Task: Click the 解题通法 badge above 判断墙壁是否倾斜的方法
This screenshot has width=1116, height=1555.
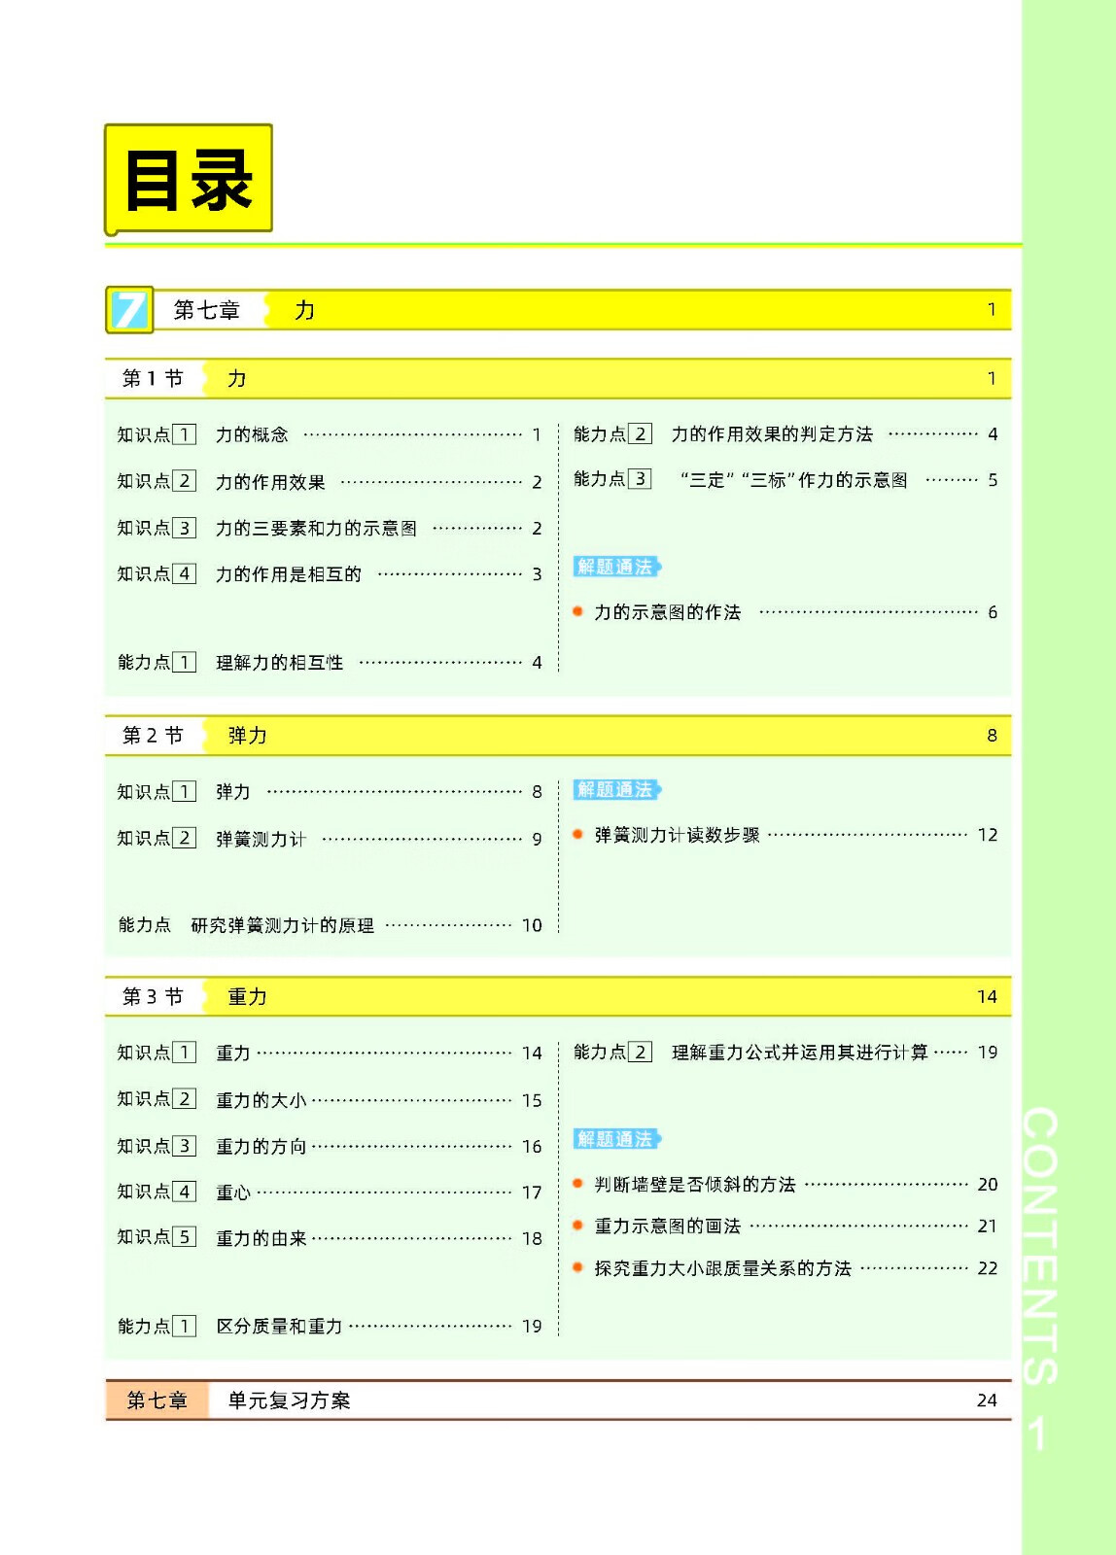Action: pyautogui.click(x=615, y=1138)
